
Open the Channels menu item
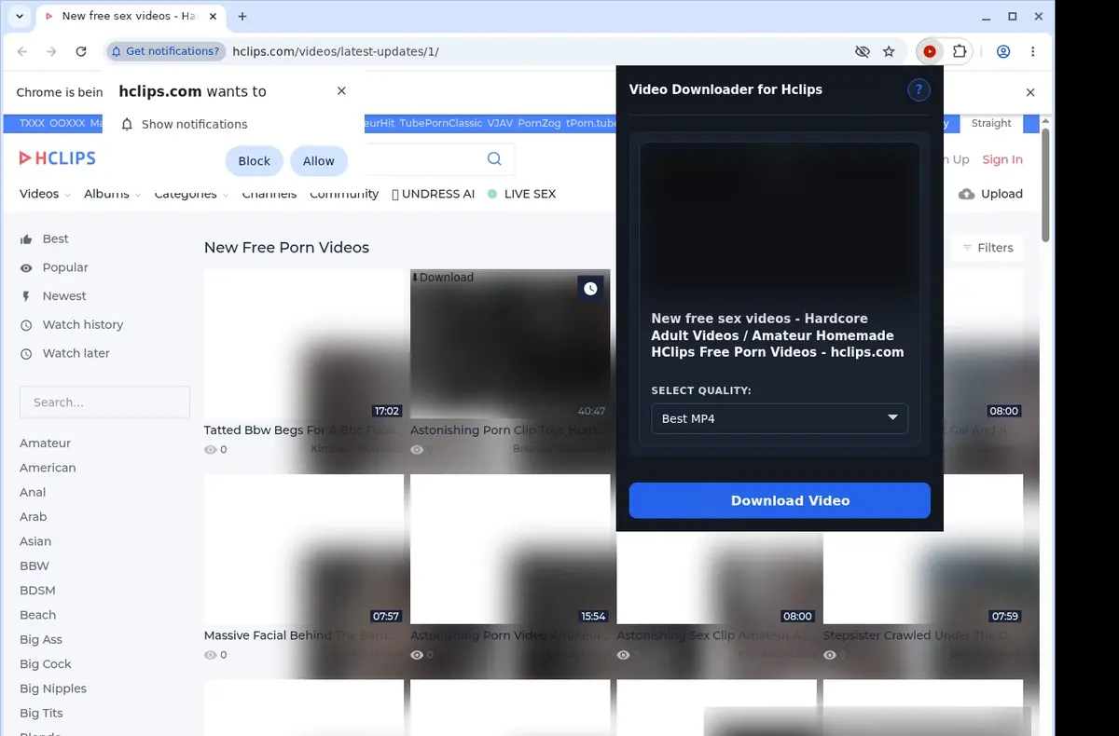pos(269,194)
